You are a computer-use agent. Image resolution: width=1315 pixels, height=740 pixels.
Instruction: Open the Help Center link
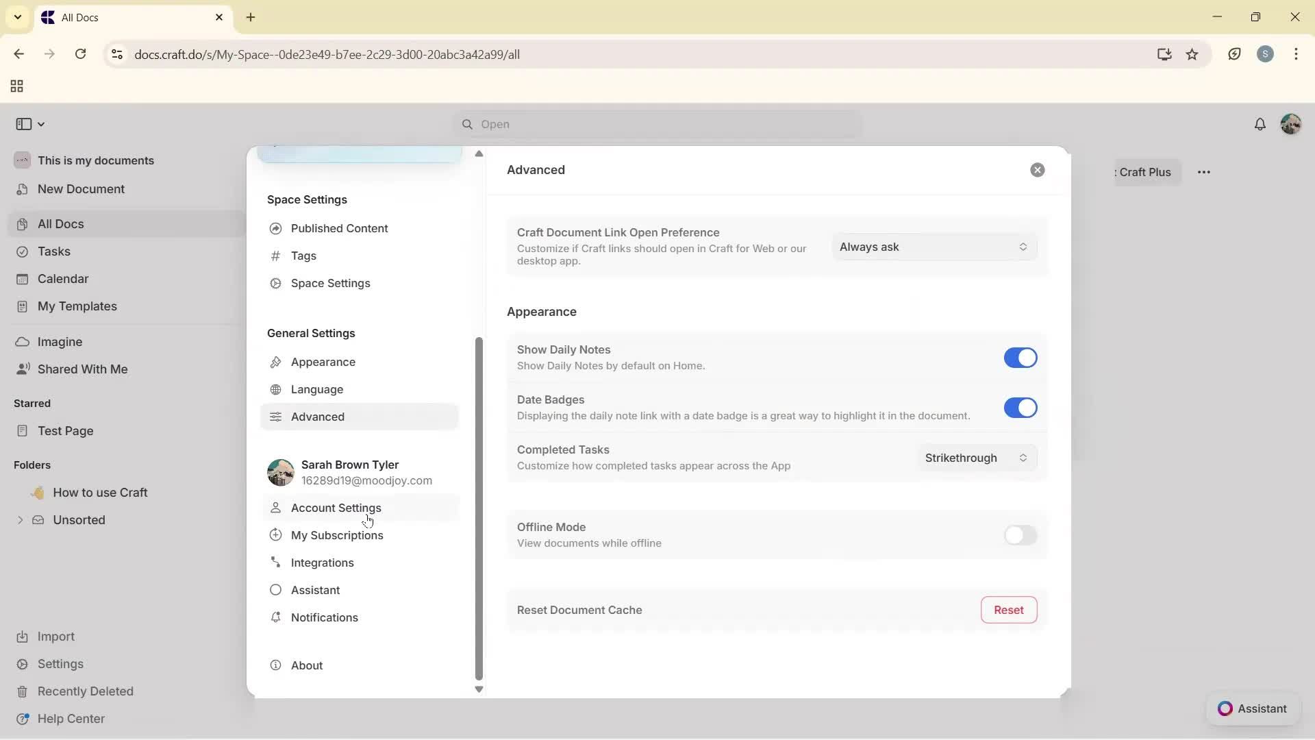tap(71, 718)
